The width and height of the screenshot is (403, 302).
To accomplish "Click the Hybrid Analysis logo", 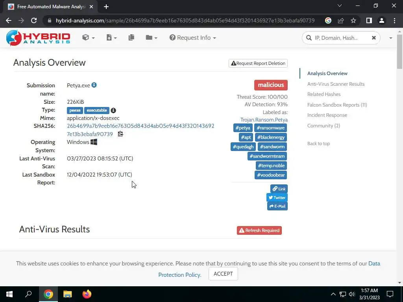I will [x=38, y=38].
